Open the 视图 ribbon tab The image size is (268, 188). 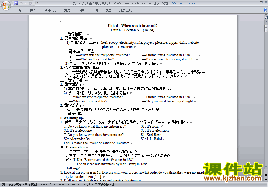tap(108, 10)
